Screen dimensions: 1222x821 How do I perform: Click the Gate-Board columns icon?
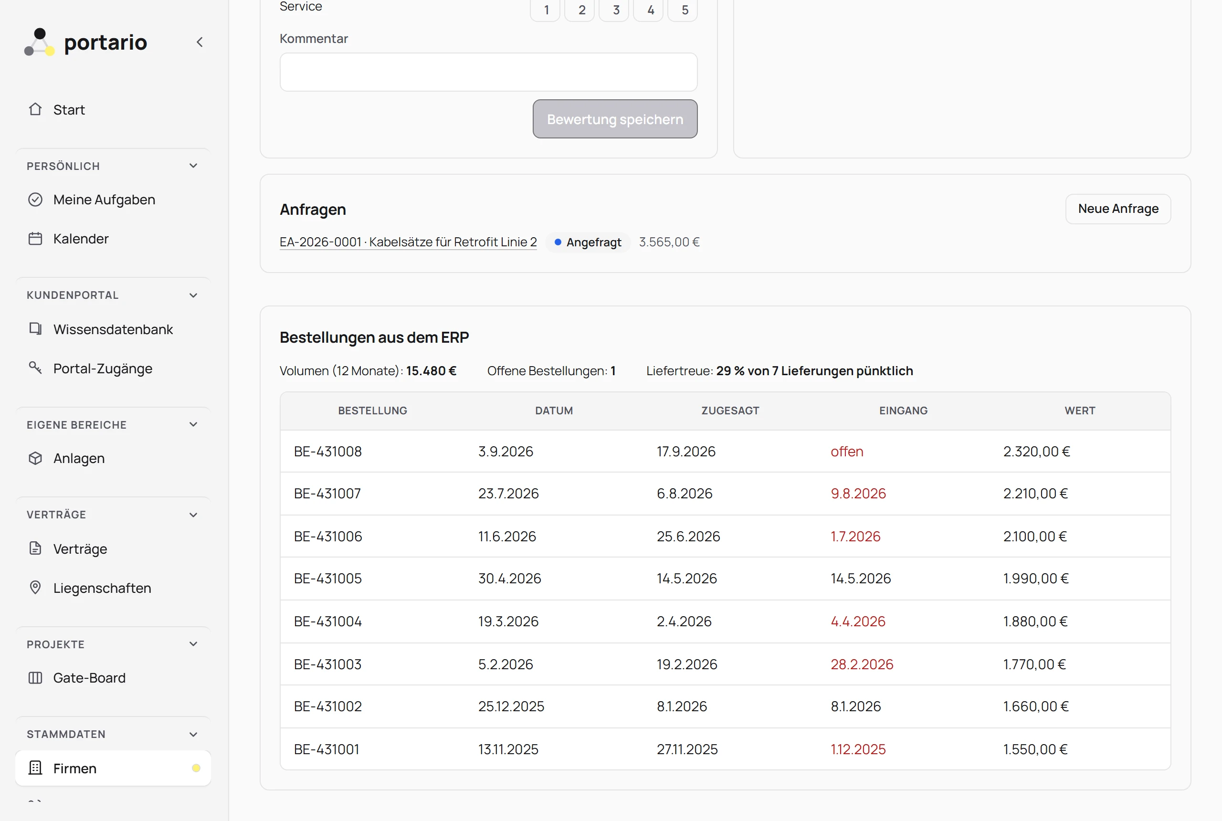(x=35, y=677)
